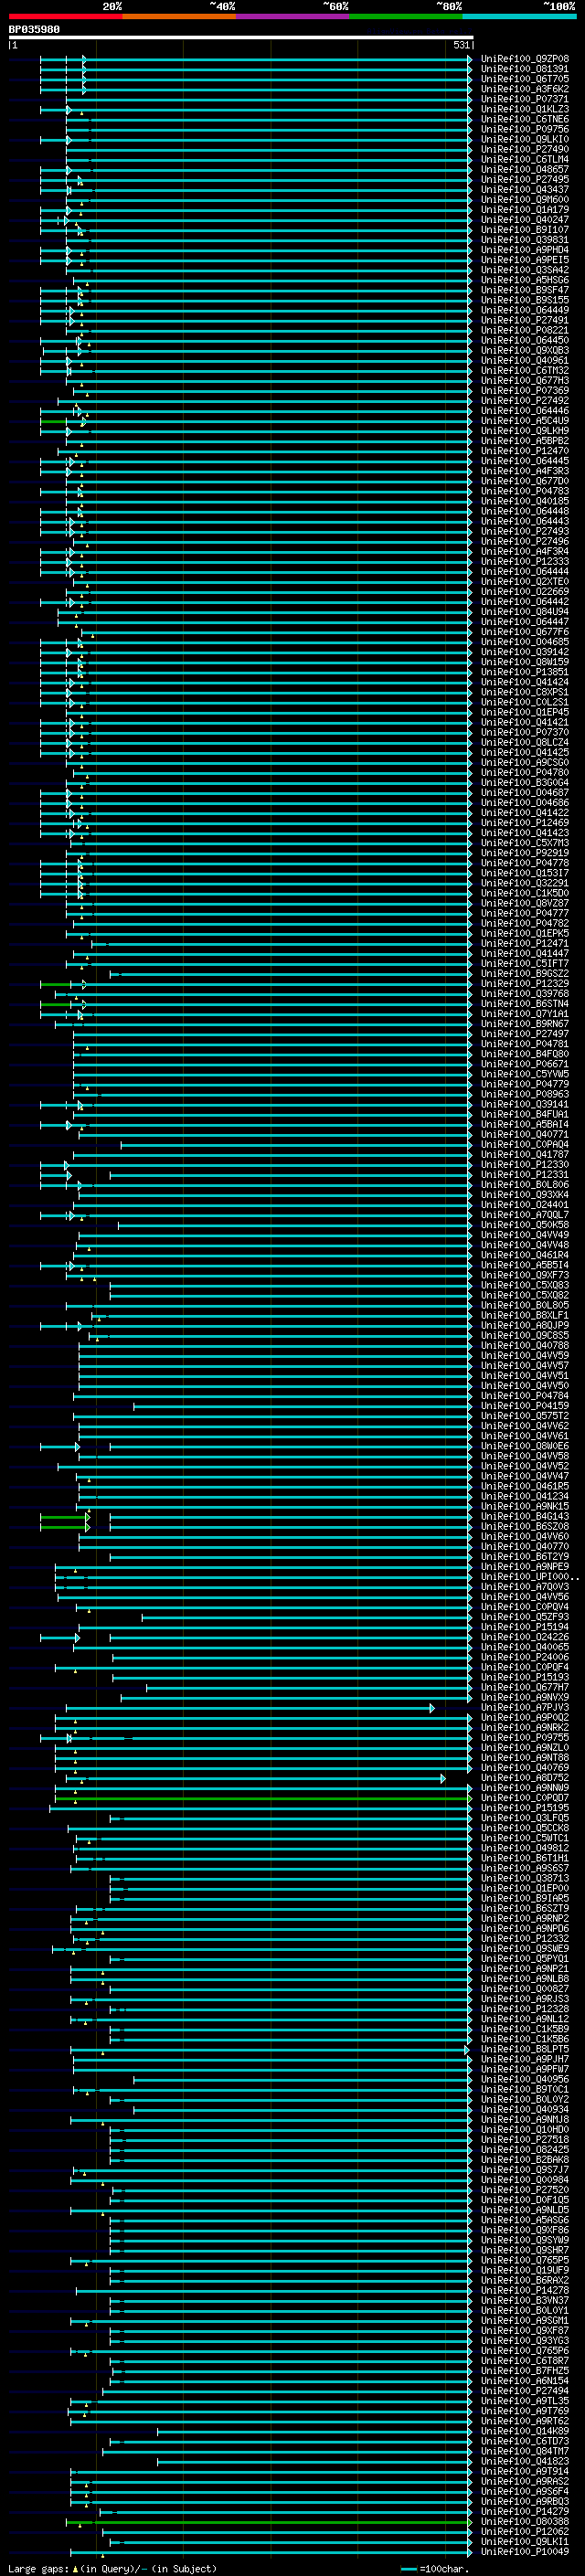Image resolution: width=585 pixels, height=2576 pixels.
Task: Select the UniRef100_Q677H7 hit
Action: 525,1687
